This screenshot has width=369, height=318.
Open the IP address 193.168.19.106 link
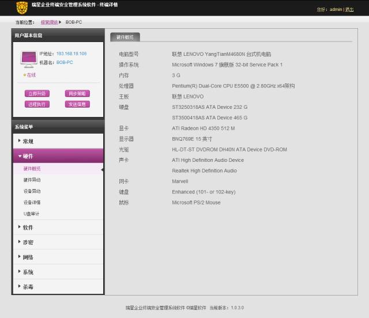71,54
